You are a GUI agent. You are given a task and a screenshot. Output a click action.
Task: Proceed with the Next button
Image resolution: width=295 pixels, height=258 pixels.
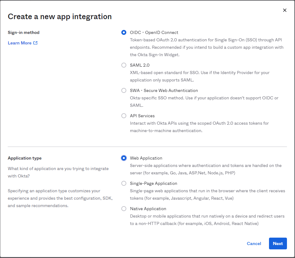click(278, 243)
